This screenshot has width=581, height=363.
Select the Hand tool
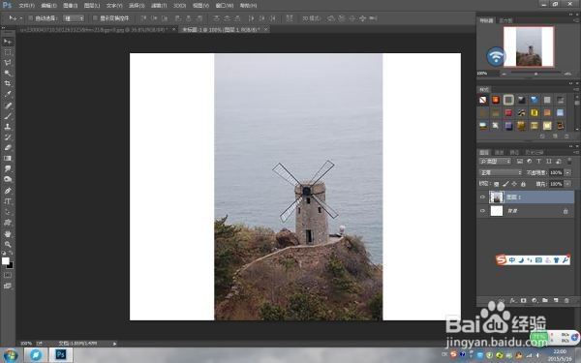[8, 233]
